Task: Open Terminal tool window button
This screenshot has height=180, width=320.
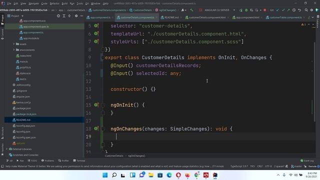Action: pos(79,160)
